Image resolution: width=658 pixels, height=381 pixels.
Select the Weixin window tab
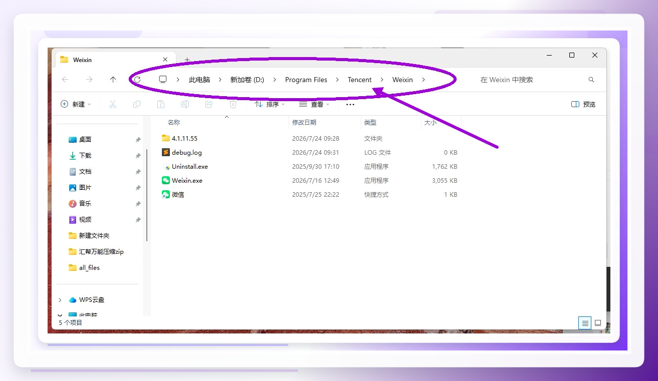tap(114, 60)
